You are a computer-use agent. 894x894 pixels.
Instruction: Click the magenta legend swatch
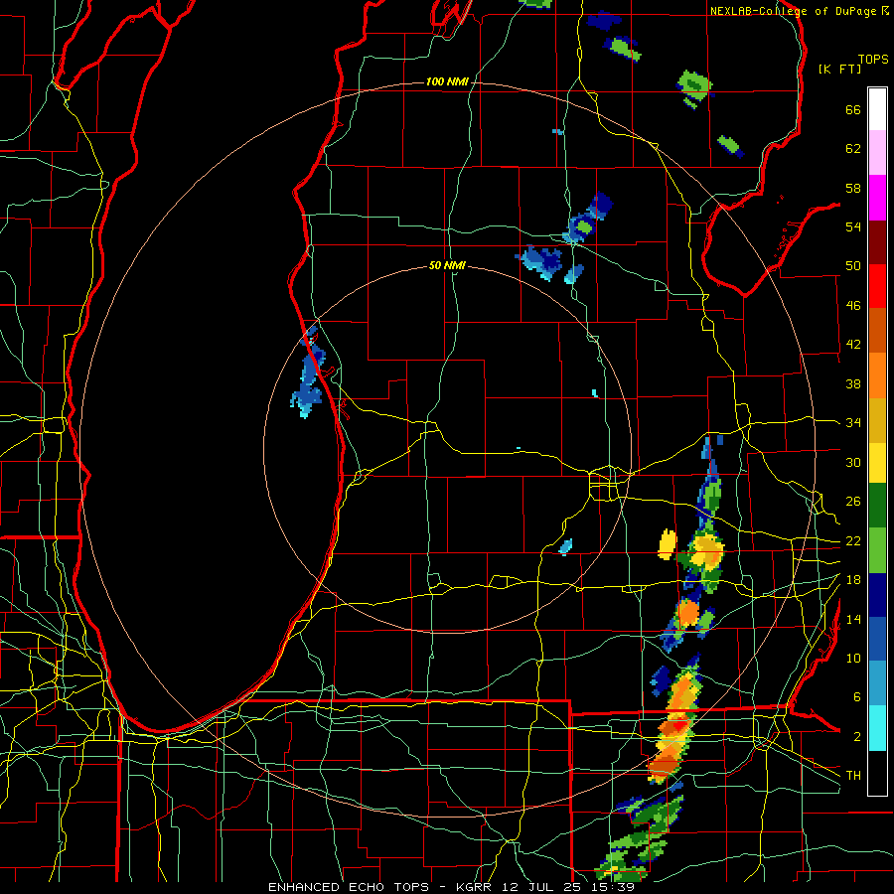click(877, 198)
